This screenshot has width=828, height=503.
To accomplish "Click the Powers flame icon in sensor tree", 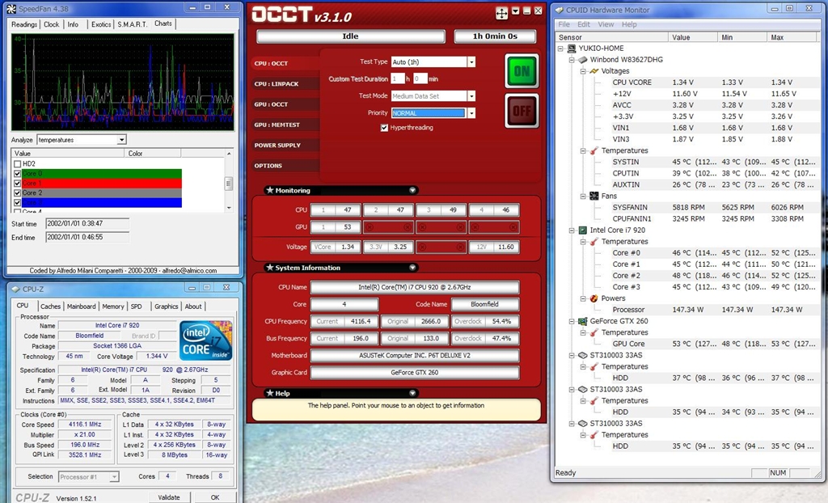I will (594, 298).
